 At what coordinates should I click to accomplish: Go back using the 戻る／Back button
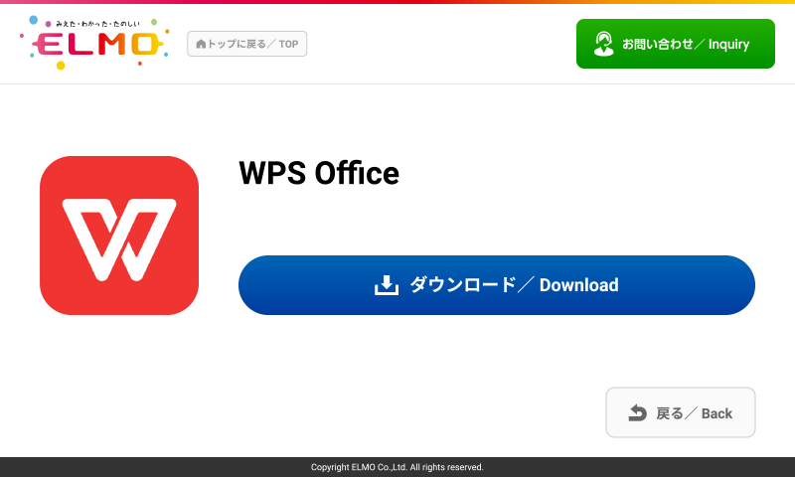click(681, 412)
